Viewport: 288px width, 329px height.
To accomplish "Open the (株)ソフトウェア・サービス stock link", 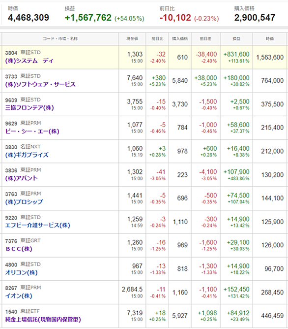I will point(40,84).
